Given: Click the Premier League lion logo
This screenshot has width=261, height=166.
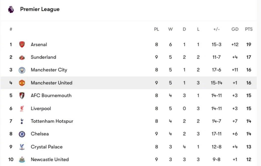Looking at the screenshot, I should click(11, 9).
